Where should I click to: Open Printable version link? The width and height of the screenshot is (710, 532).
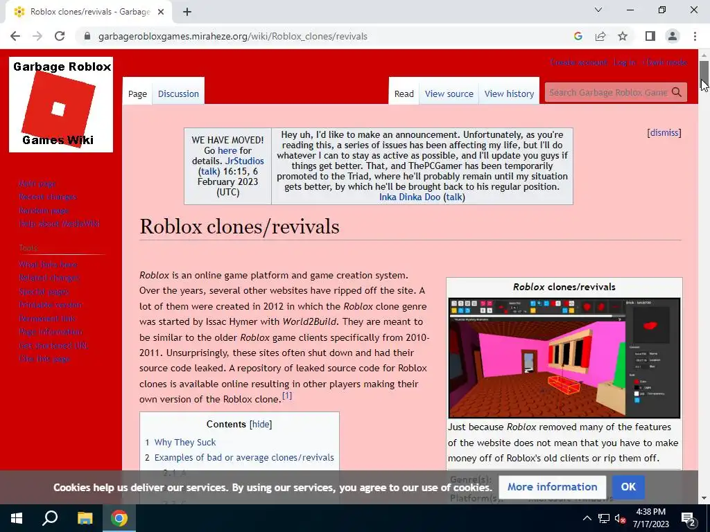(50, 305)
